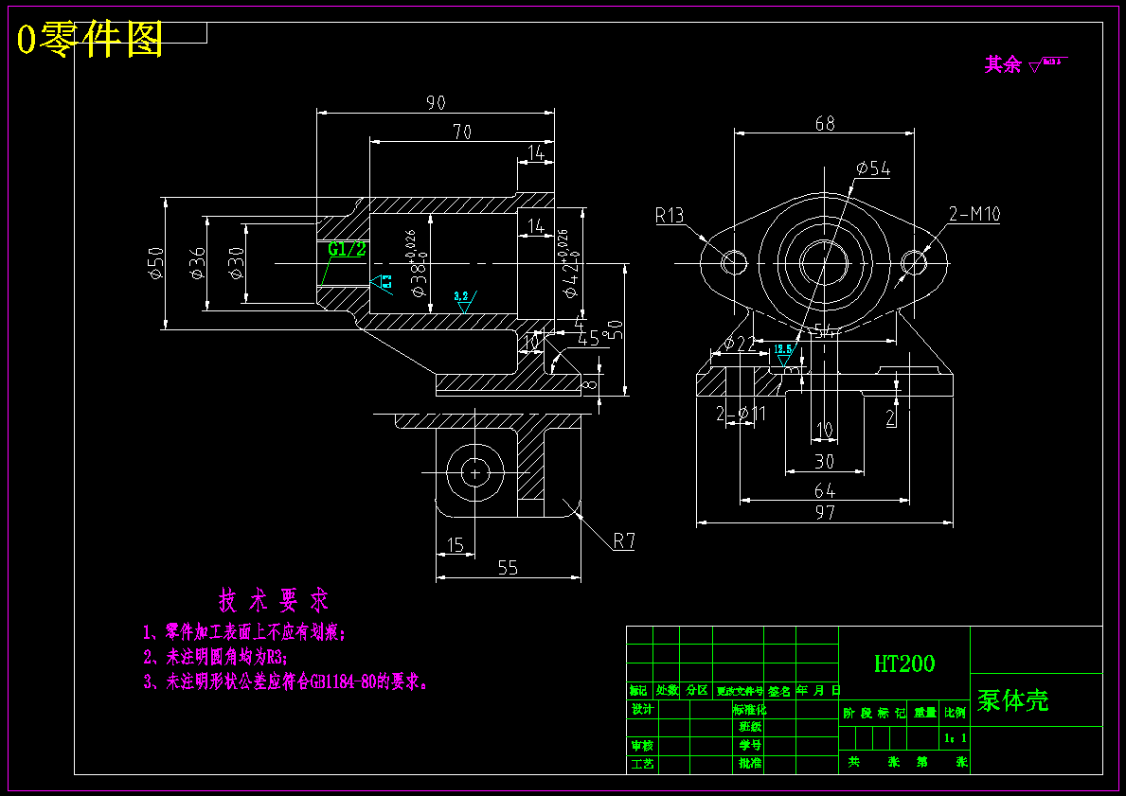
Task: Select the "学号" cell
Action: point(750,745)
